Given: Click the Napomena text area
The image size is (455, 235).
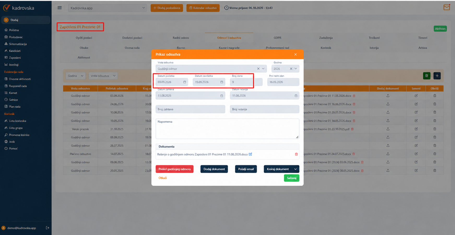Looking at the screenshot, I should tap(227, 129).
